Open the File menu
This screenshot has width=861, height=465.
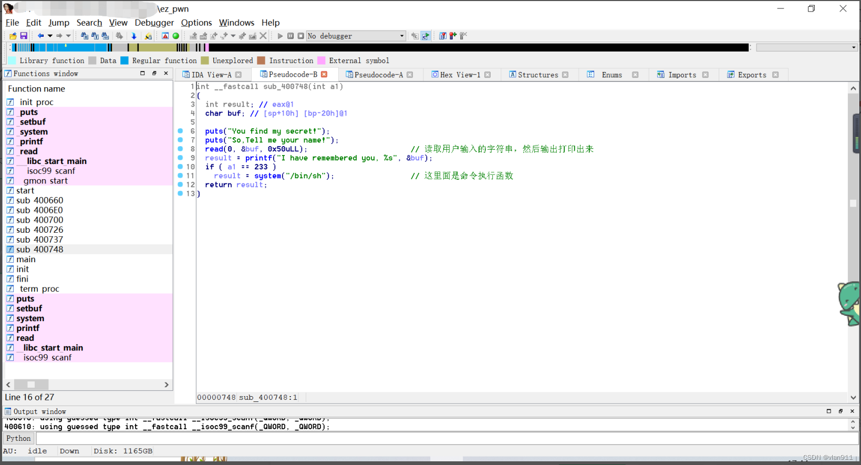click(12, 23)
